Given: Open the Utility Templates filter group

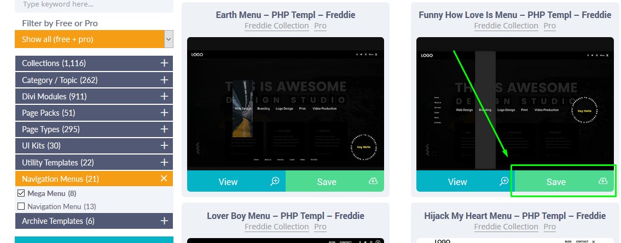Looking at the screenshot, I should 94,162.
